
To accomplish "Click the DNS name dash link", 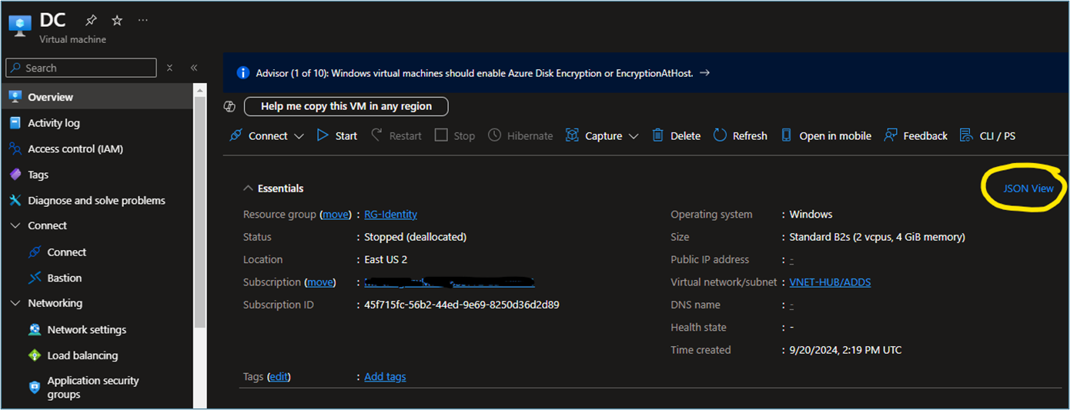I will pyautogui.click(x=791, y=305).
